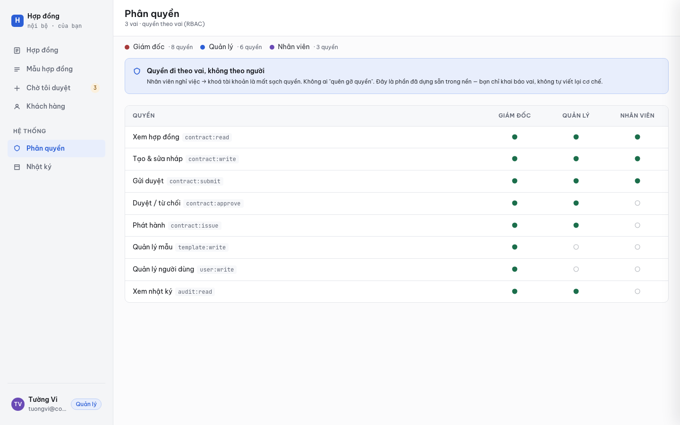The width and height of the screenshot is (680, 425).
Task: Toggle Quản lý permission for template:write
Action: 576,247
